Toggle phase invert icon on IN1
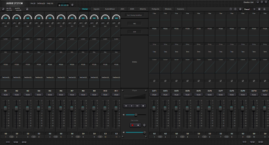 tap(8, 23)
